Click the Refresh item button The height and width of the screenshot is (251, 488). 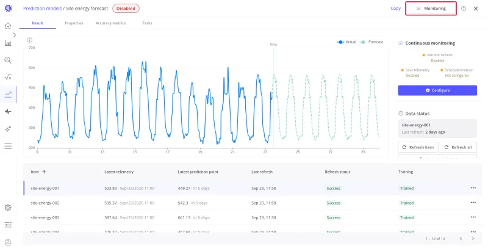pyautogui.click(x=418, y=147)
